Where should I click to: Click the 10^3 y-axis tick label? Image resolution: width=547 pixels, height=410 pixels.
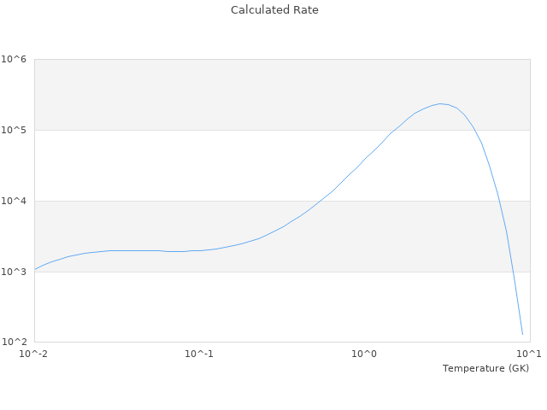14,272
